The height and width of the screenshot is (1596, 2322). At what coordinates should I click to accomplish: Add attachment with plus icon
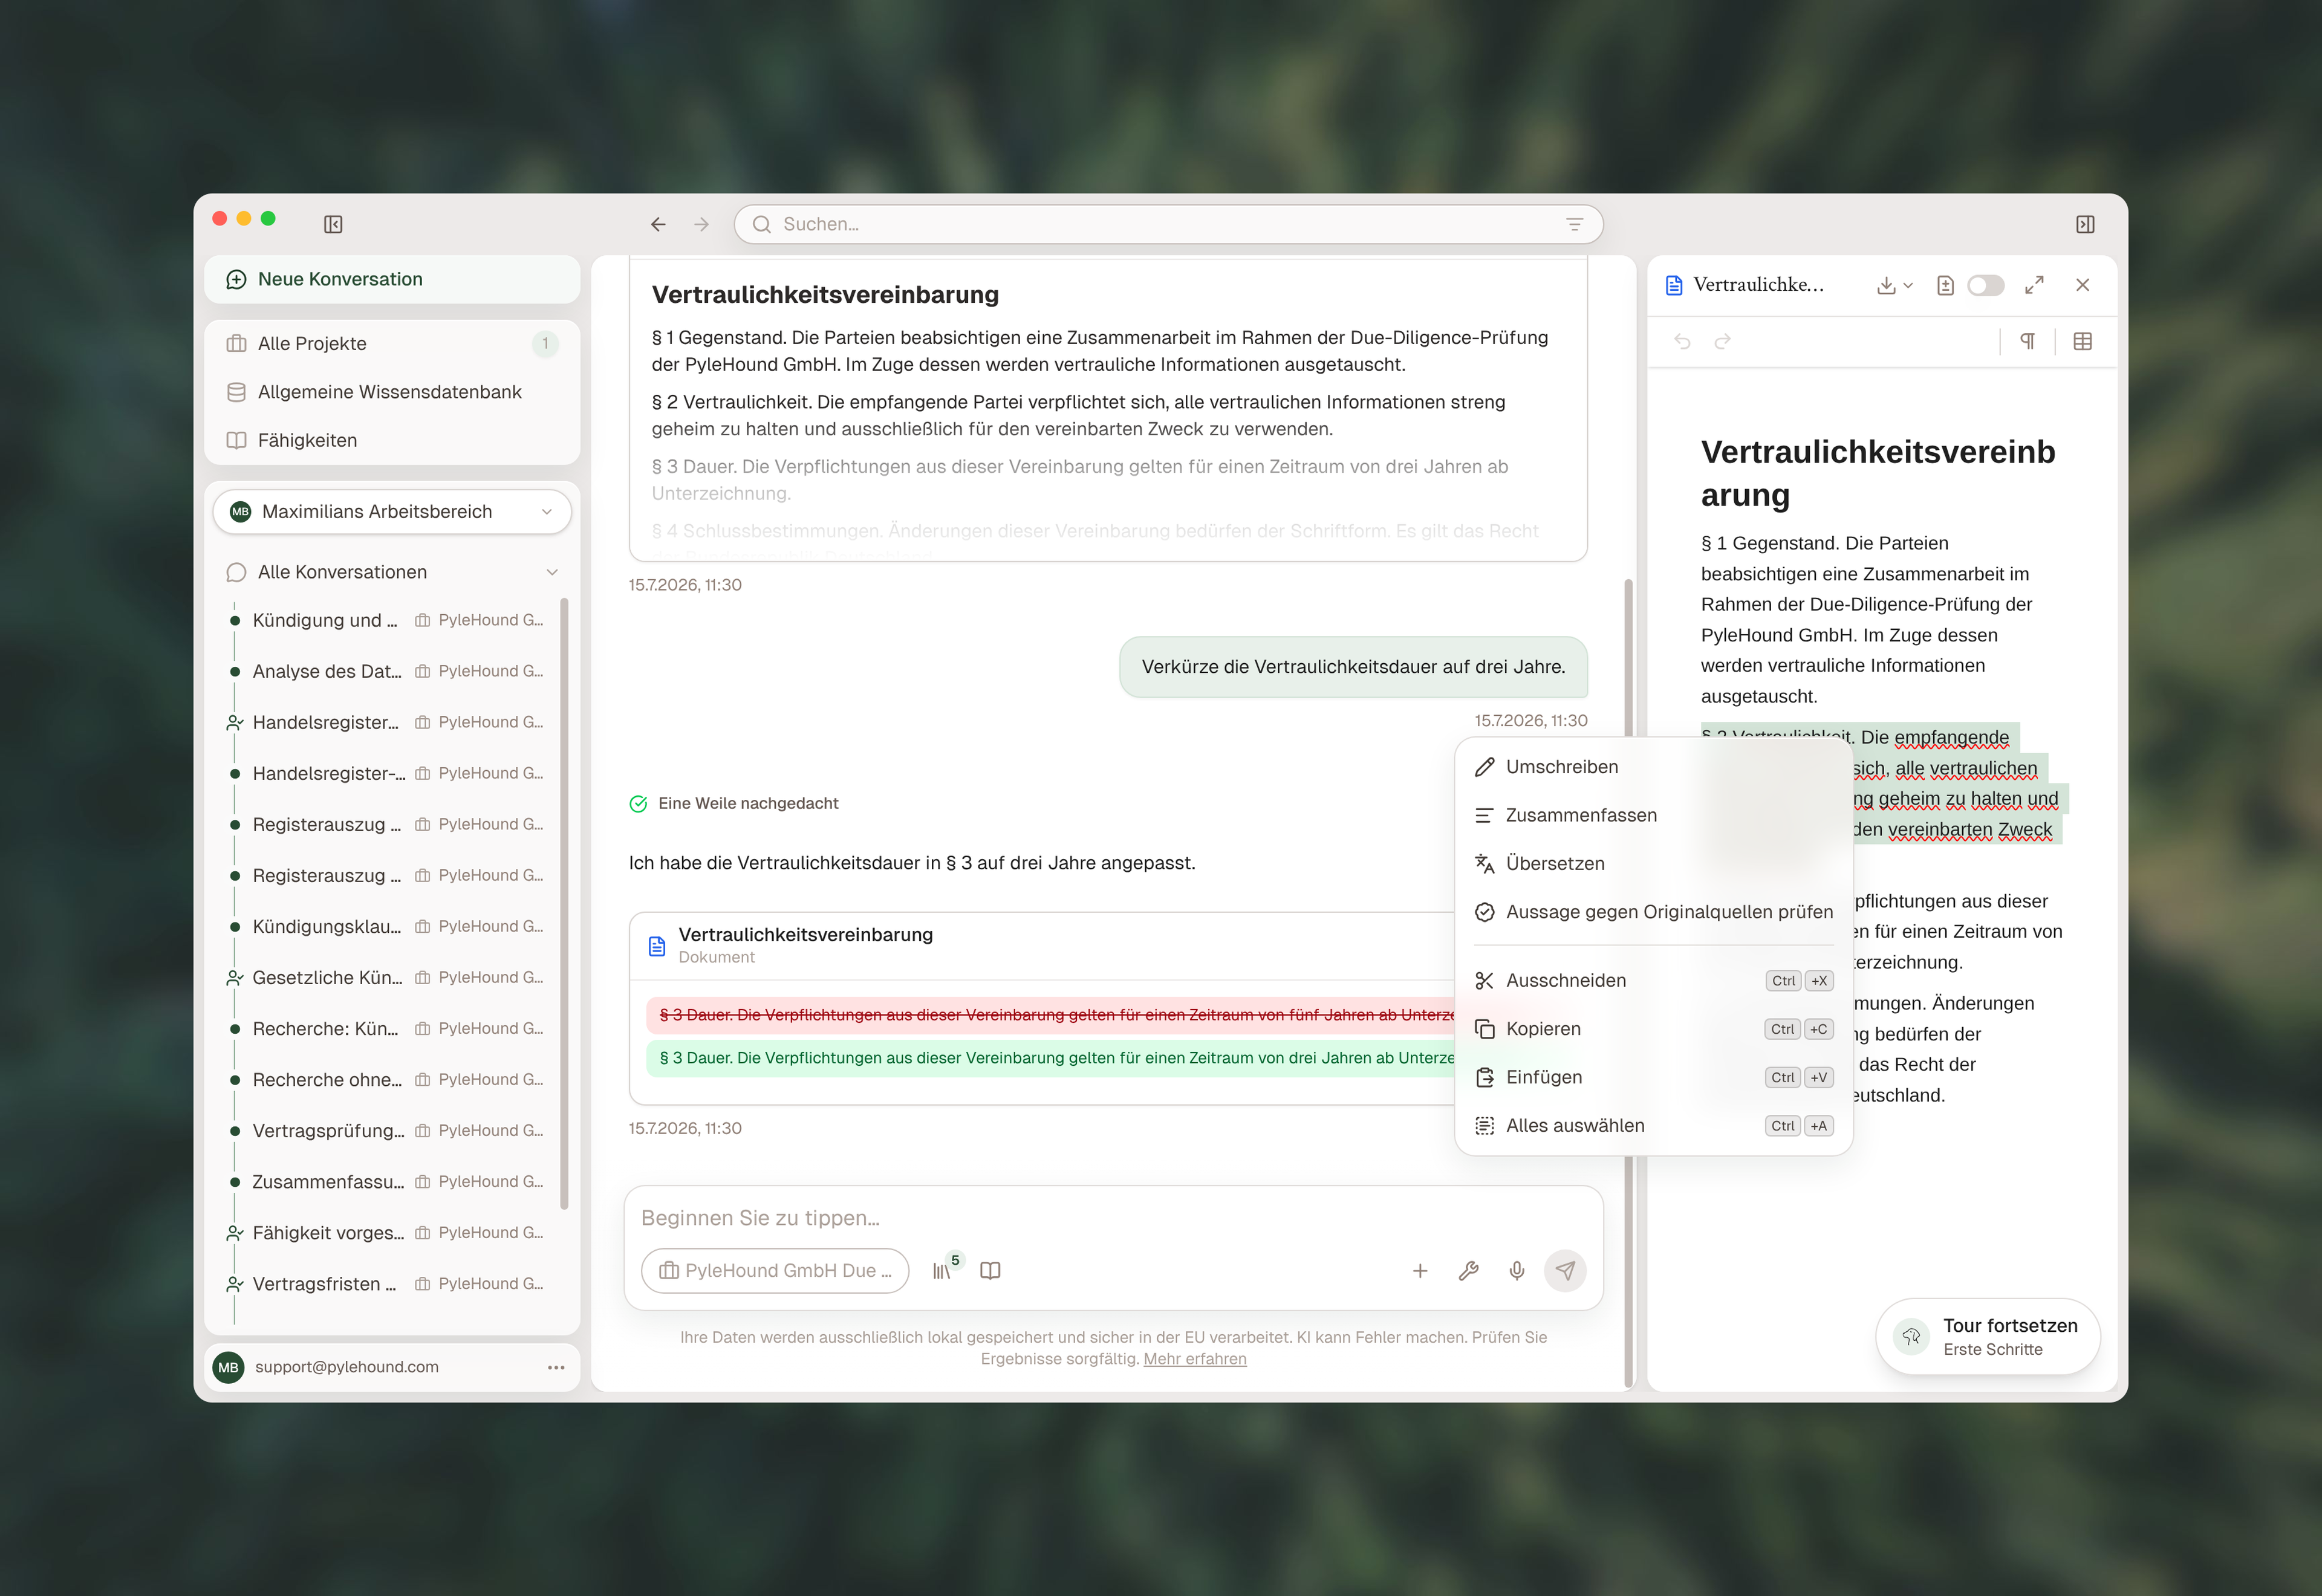pos(1420,1270)
